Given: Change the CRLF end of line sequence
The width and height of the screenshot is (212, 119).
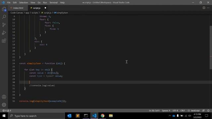Looking at the screenshot, I should coord(183,110).
